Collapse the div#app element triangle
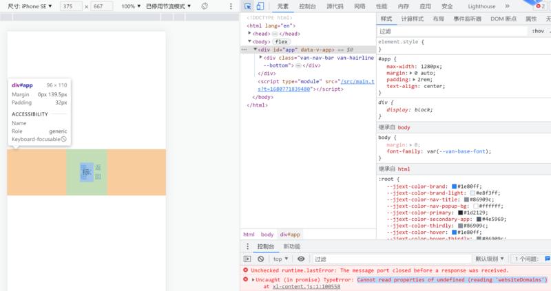The image size is (551, 291). [255, 50]
